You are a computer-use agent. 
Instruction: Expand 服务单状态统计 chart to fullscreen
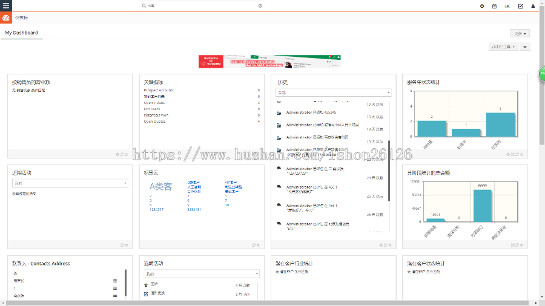[x=513, y=154]
